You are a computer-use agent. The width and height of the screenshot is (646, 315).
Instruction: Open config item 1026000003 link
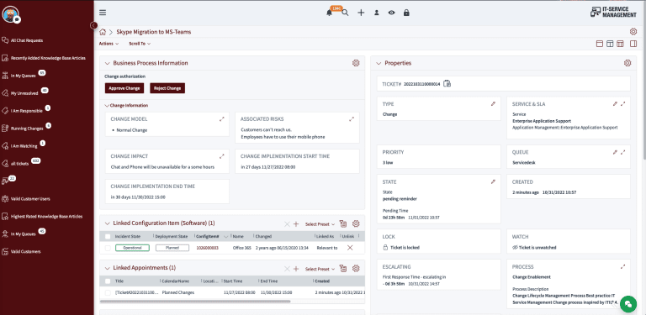tap(207, 249)
